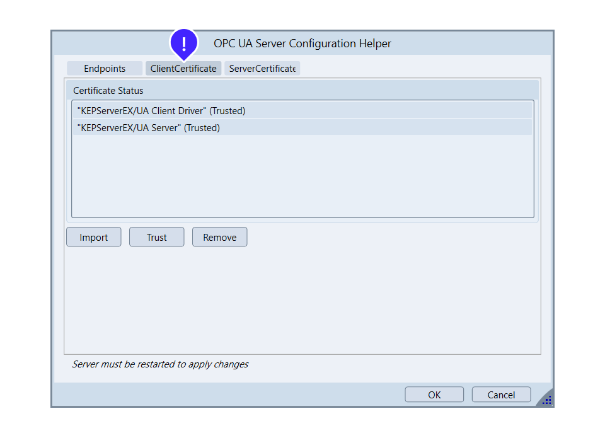Screen dimensions: 605x433
Task: Click the Trusted status of Client Driver
Action: click(x=228, y=111)
